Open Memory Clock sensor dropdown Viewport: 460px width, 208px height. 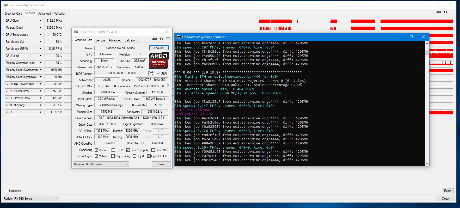click(40, 28)
